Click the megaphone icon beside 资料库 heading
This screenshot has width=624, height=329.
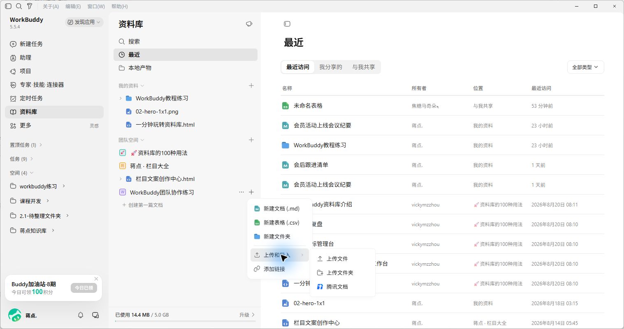pos(249,24)
